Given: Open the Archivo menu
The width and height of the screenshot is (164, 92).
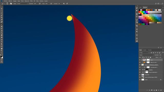Looking at the screenshot, I should pos(6,1).
